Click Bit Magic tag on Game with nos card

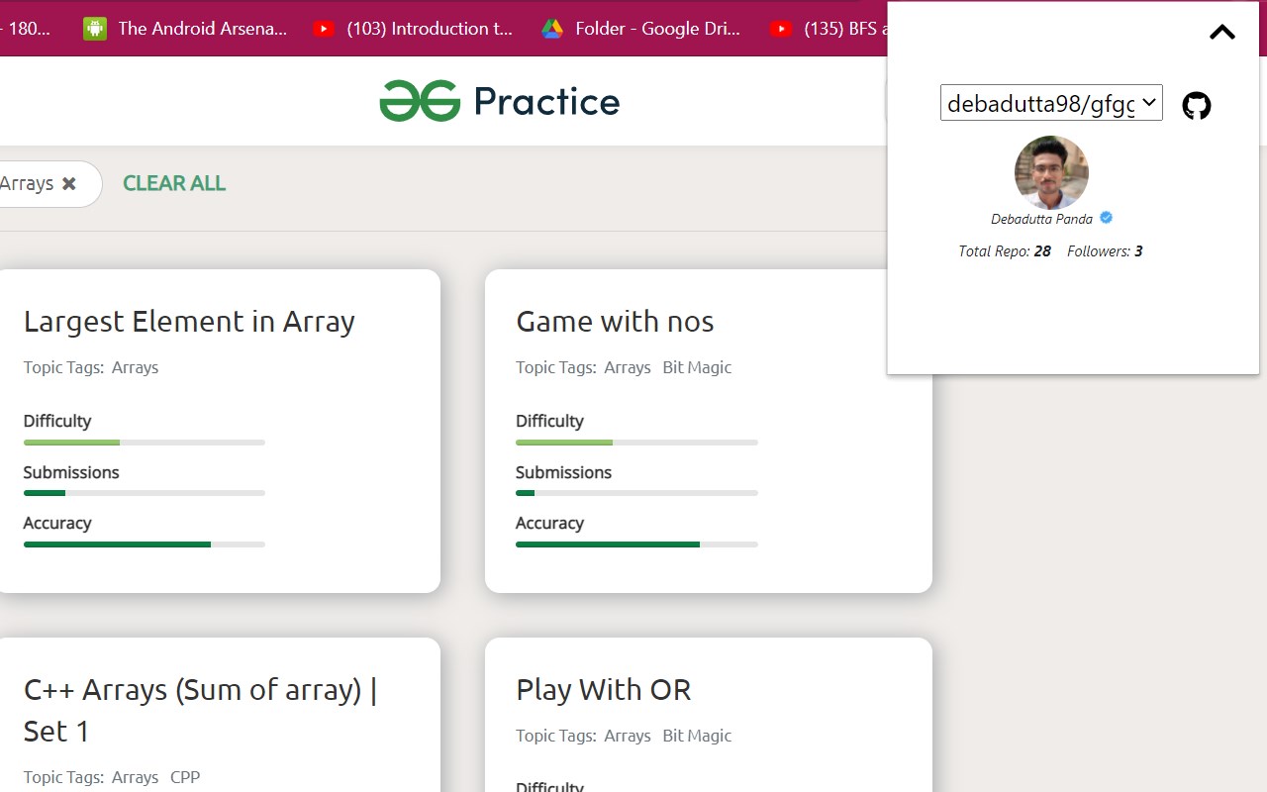[x=697, y=367]
